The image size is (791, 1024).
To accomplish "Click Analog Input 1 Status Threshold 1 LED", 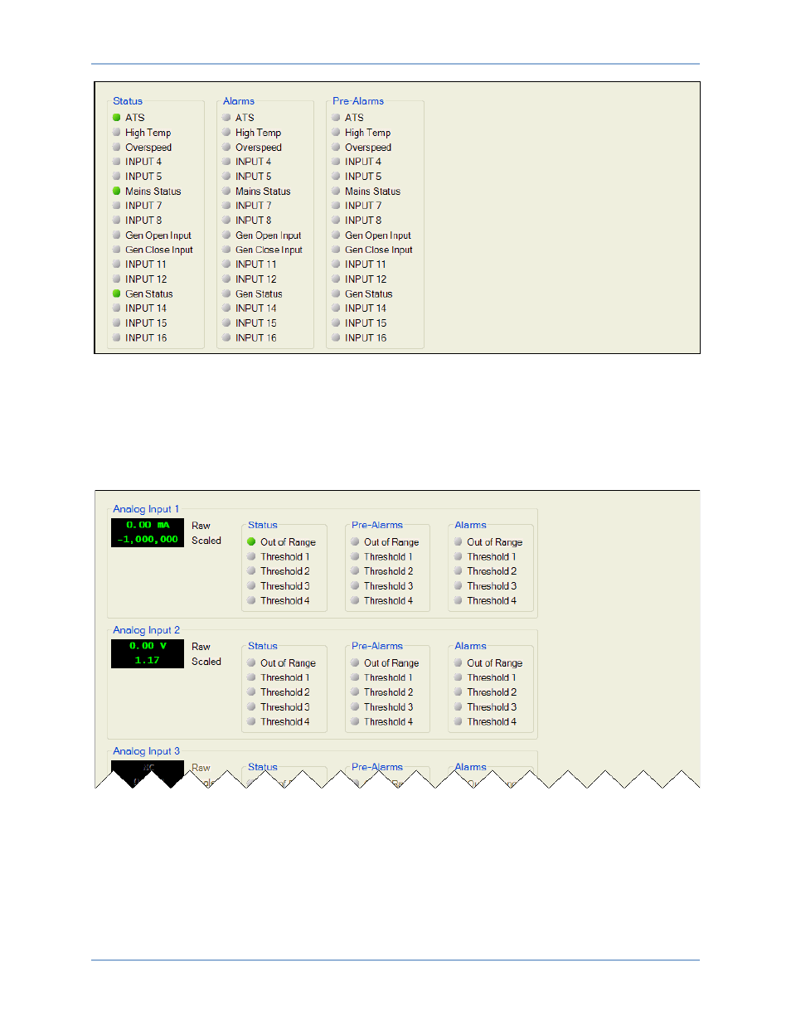I will tap(251, 557).
